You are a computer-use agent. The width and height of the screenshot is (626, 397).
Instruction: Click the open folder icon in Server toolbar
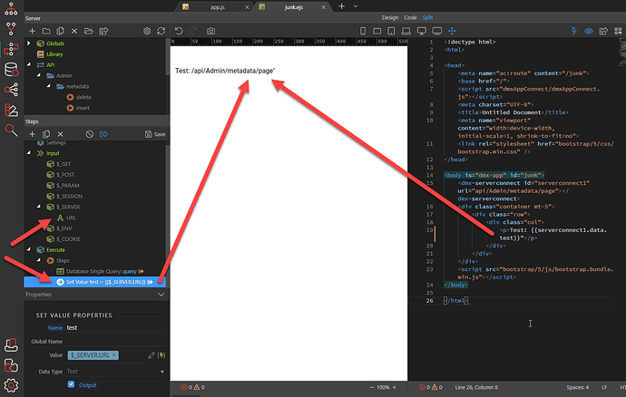pyautogui.click(x=89, y=31)
